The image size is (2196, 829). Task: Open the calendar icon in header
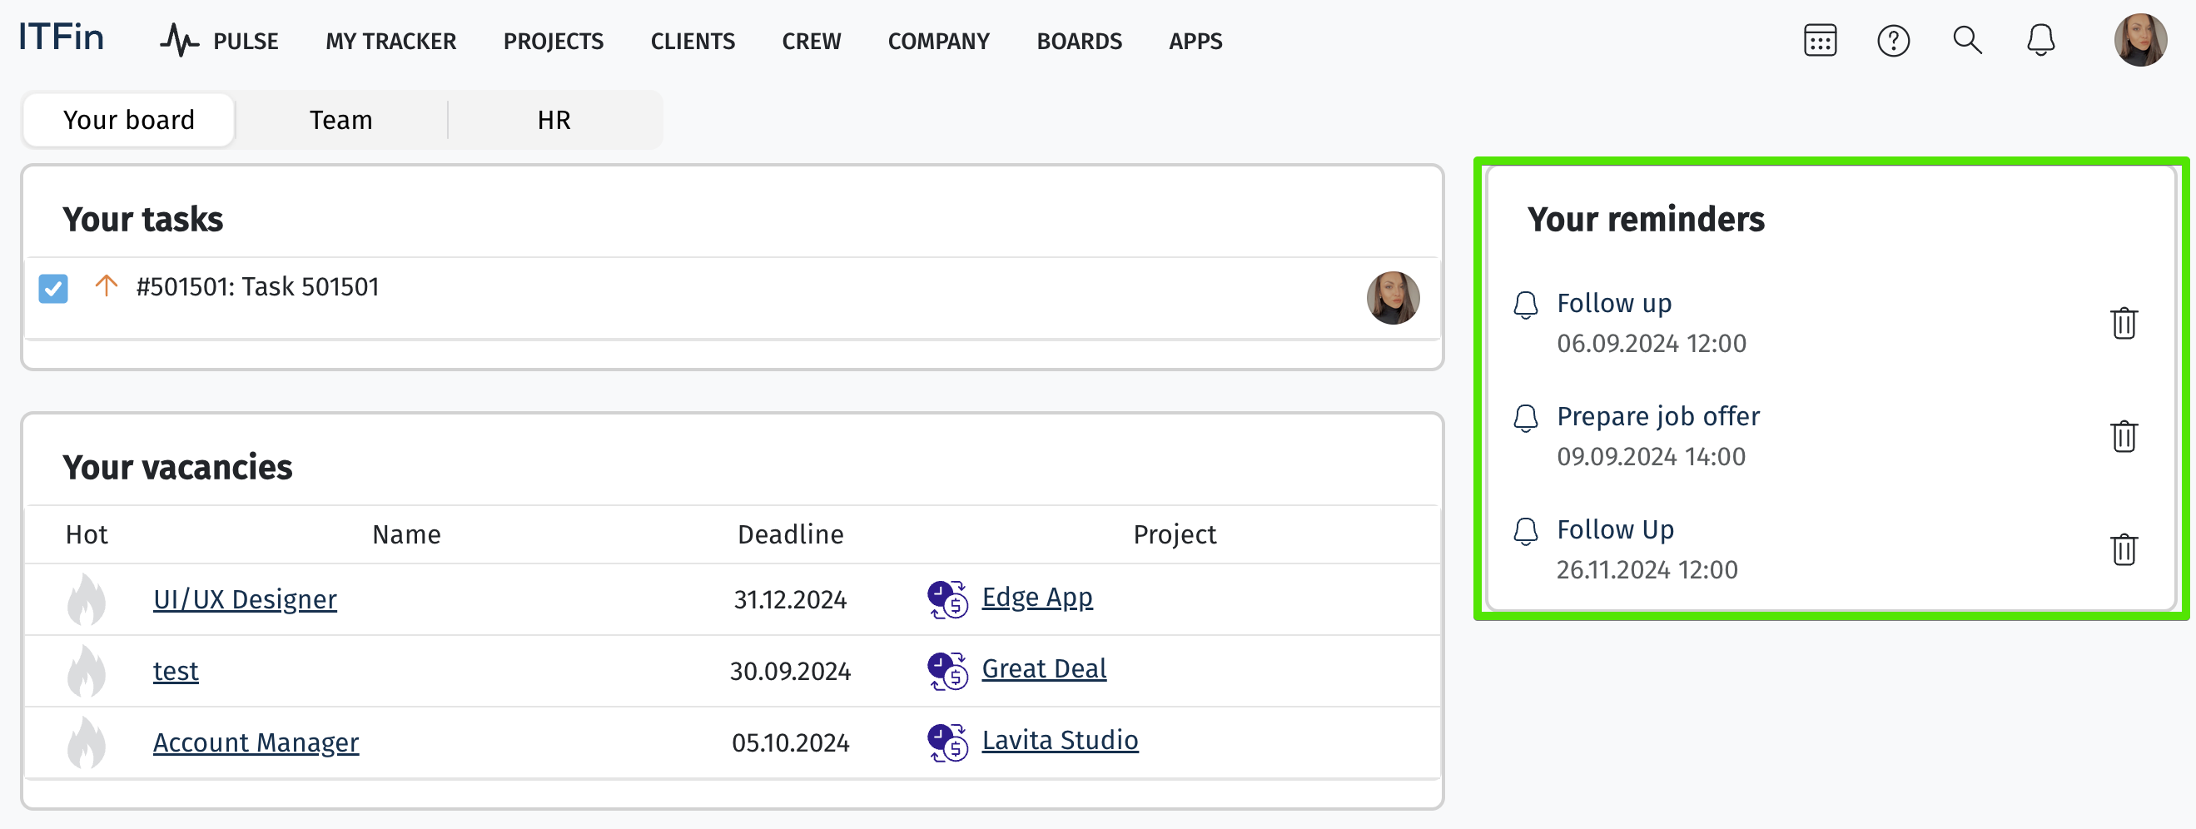(x=1820, y=40)
